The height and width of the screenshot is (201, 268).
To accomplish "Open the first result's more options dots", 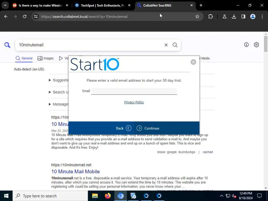I will 199,152.
